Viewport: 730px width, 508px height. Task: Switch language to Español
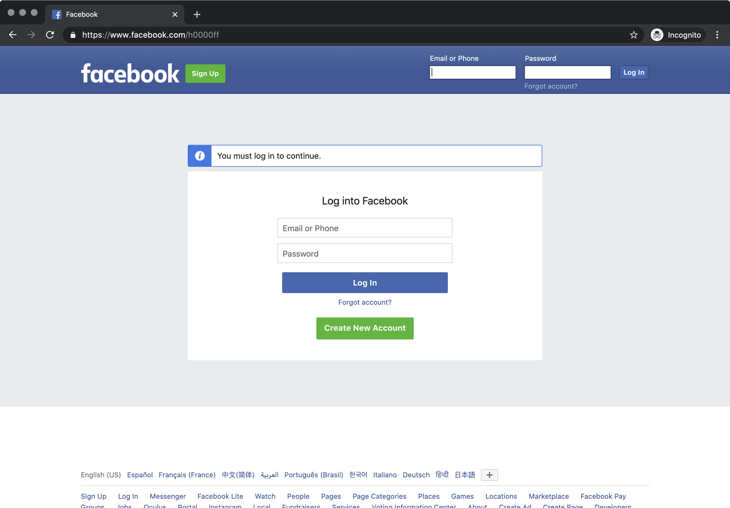coord(140,475)
